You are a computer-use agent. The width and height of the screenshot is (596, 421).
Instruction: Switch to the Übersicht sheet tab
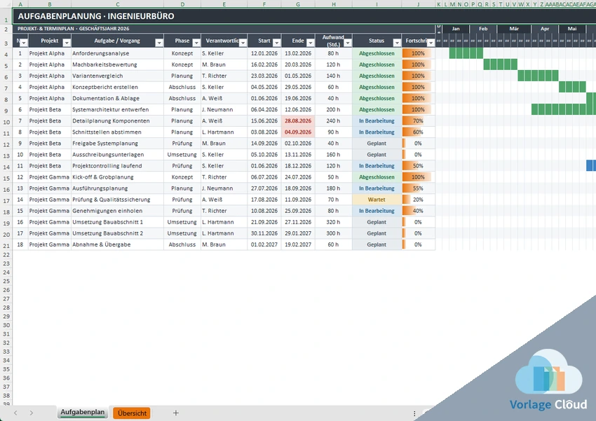(132, 413)
